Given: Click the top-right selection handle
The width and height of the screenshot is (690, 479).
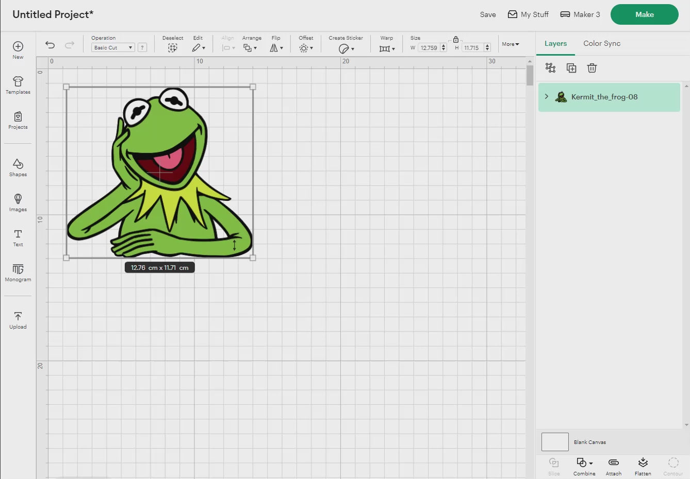Looking at the screenshot, I should coord(253,87).
